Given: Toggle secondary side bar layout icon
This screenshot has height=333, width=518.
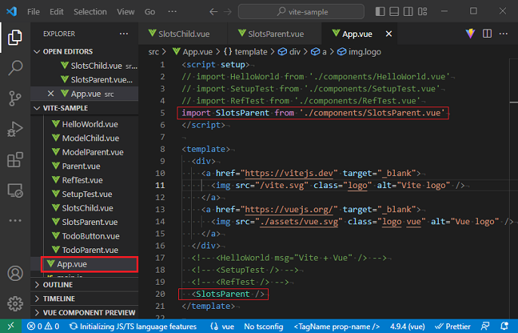Looking at the screenshot, I should pos(408,11).
